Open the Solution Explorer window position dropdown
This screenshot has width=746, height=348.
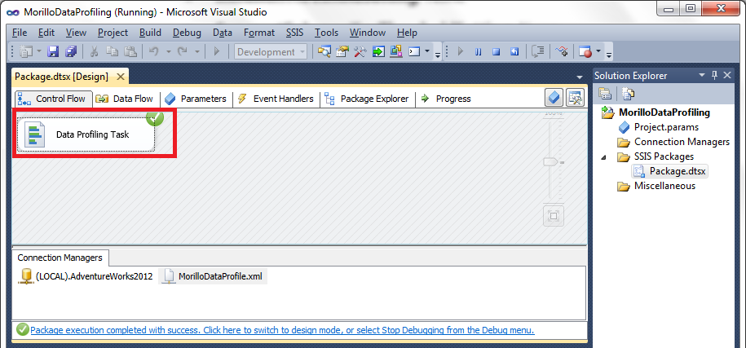(x=702, y=75)
